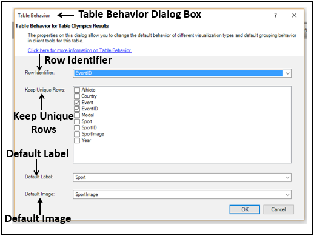
Task: Check the Country checkbox
Action: pos(77,96)
